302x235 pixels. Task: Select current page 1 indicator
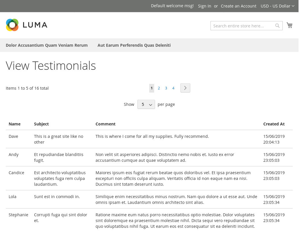pos(152,88)
